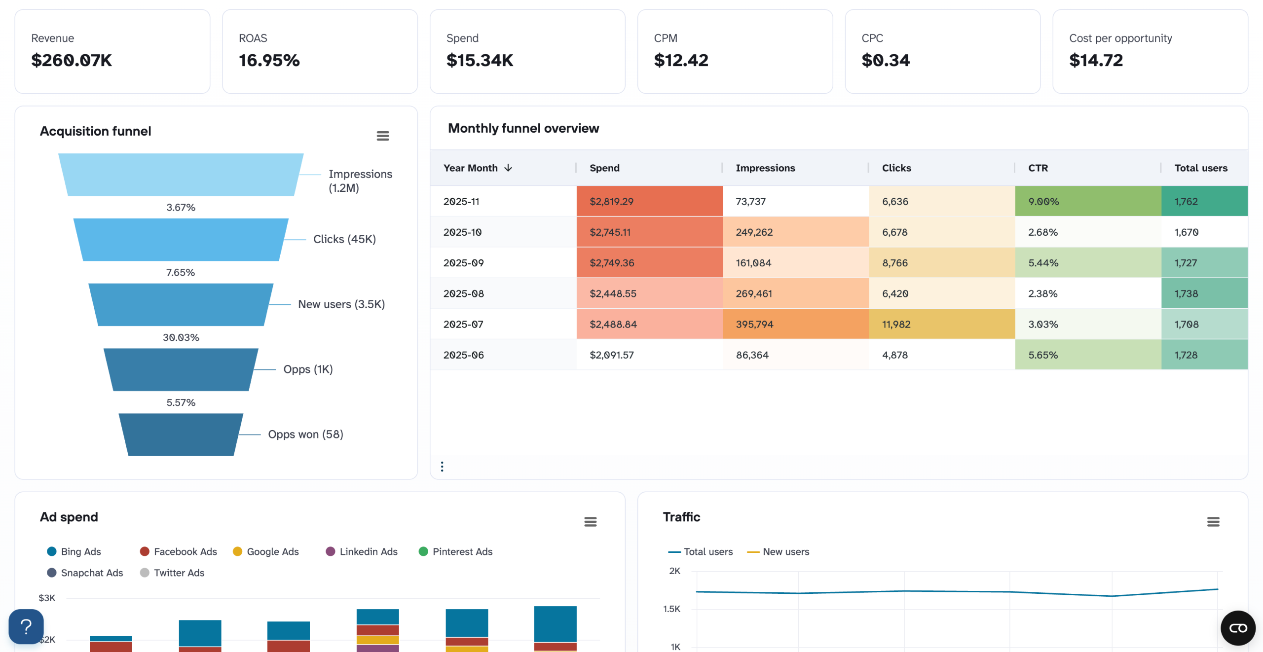This screenshot has width=1263, height=652.
Task: Click the 9.00% CTR cell
Action: [1088, 201]
